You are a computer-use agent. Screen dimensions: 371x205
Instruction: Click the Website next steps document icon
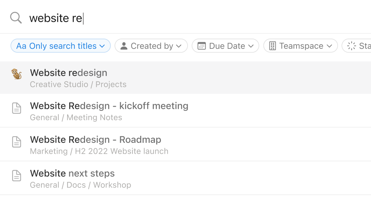click(x=17, y=176)
